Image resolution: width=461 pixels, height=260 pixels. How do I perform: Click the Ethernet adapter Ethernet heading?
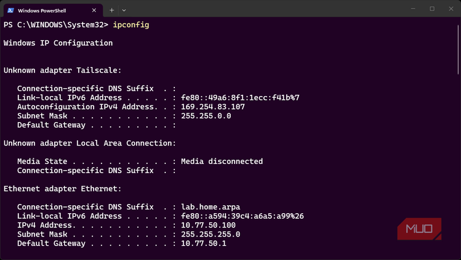click(x=62, y=189)
